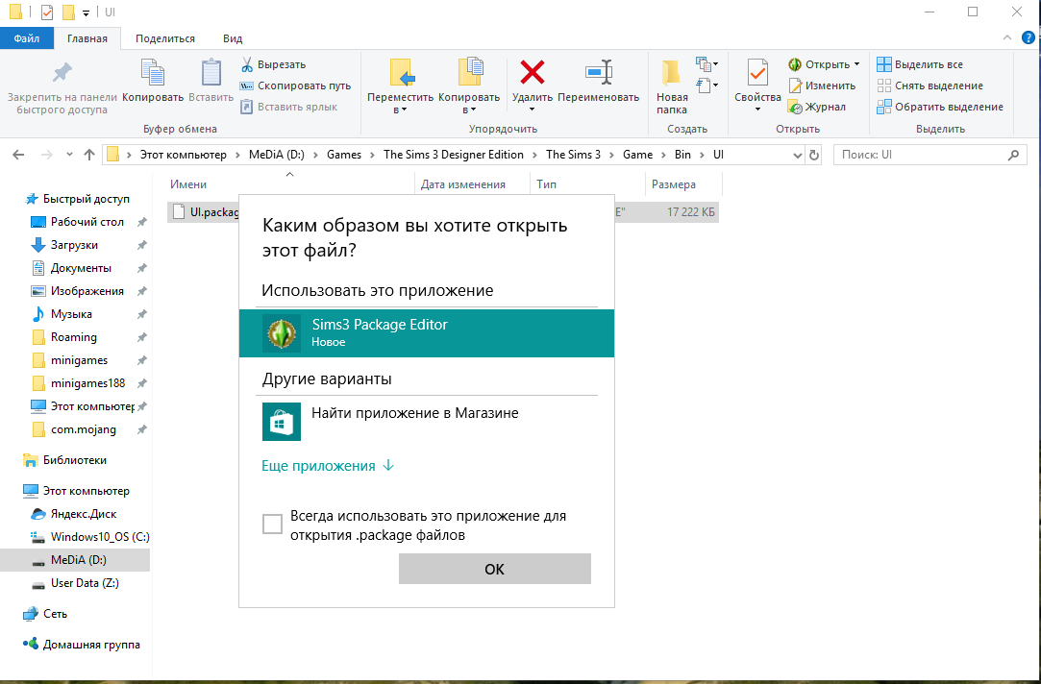Go up one folder level arrow
The image size is (1041, 684).
89,155
